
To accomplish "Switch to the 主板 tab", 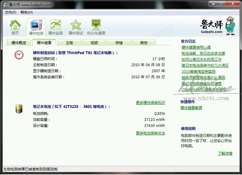I will (69, 43).
